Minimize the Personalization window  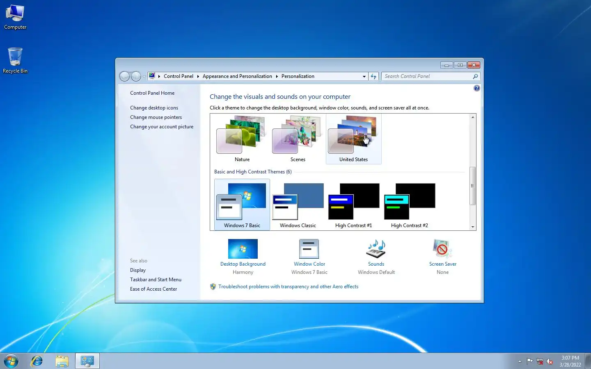point(447,65)
